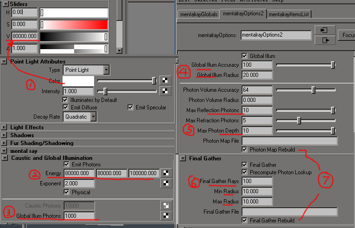Screen dimensions: 355x228
Task: Click the Photon Map File field
Action: click(x=290, y=141)
